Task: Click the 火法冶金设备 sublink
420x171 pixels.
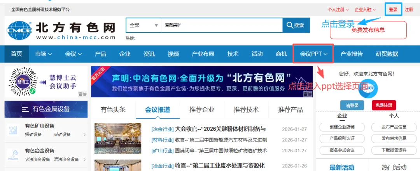Action: 37,159
